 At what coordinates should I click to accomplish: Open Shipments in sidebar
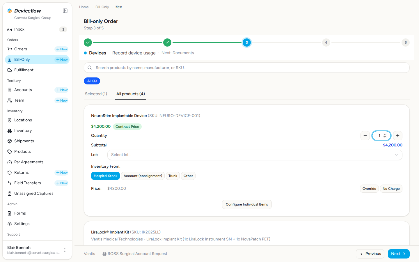pos(37,141)
